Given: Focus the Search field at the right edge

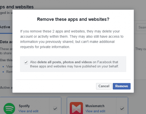Looking at the screenshot, I should [x=141, y=27].
